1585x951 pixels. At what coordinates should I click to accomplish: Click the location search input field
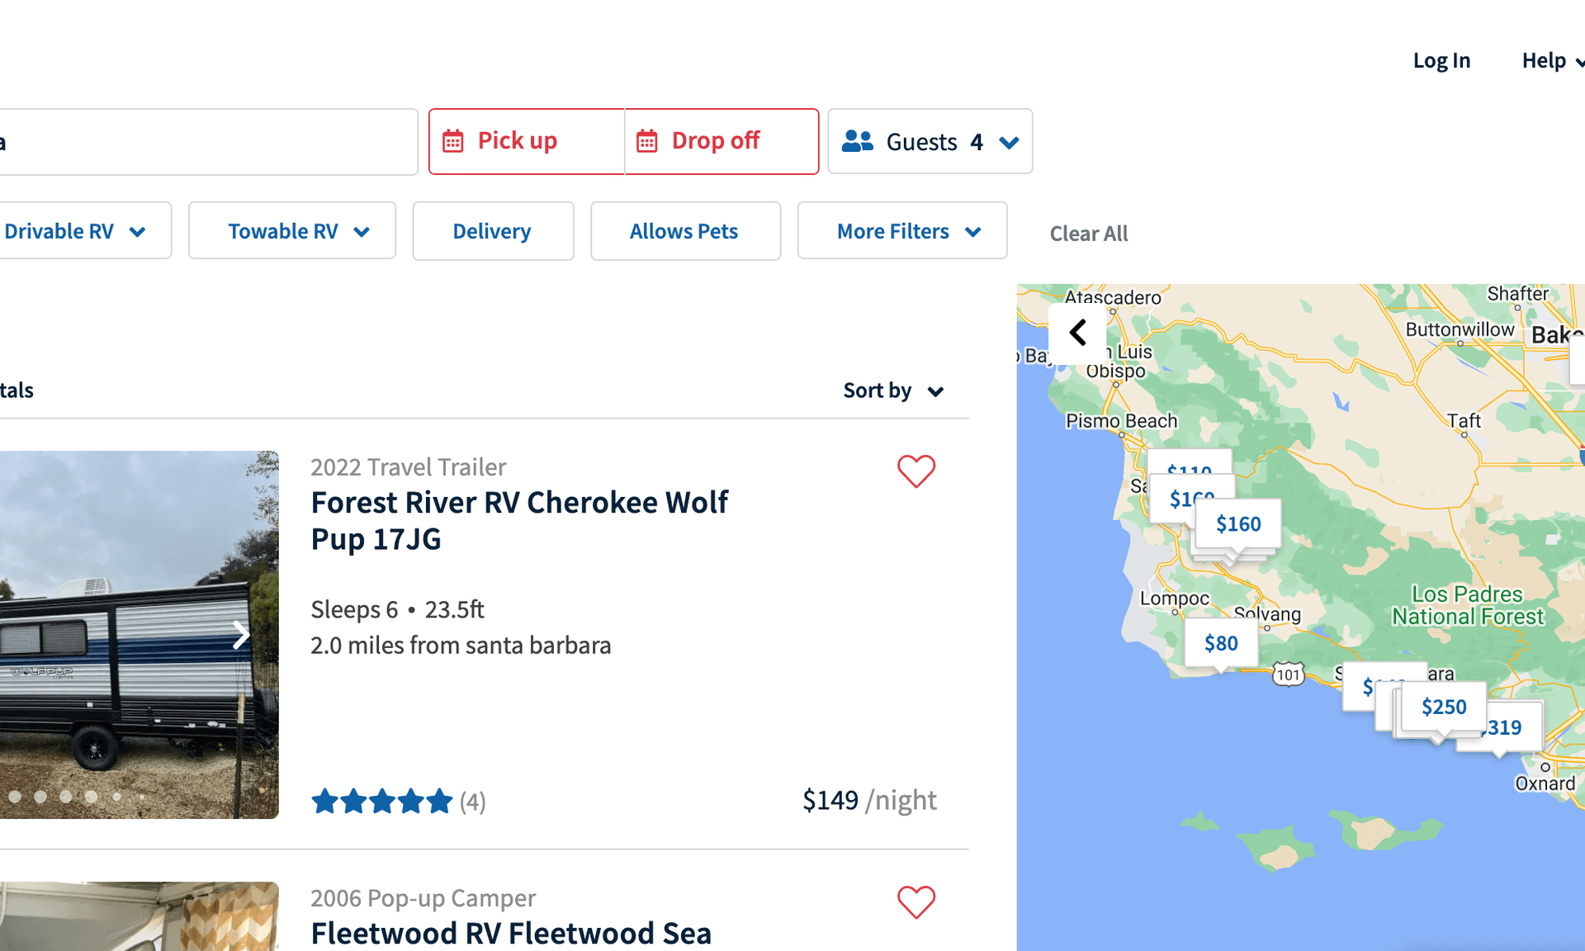click(206, 142)
